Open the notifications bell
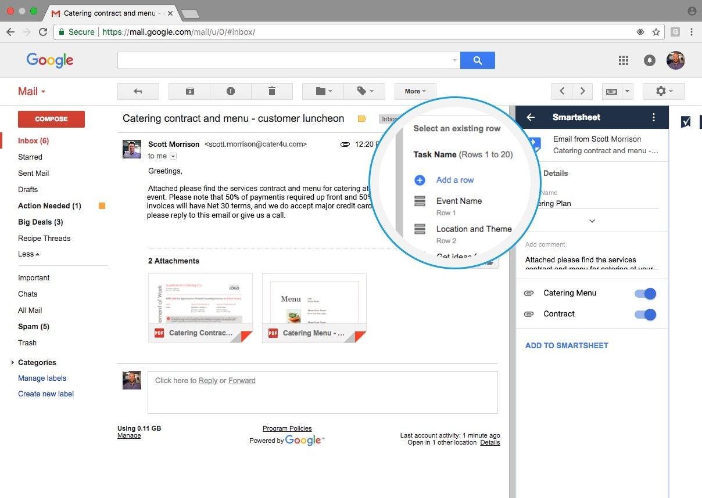Image resolution: width=702 pixels, height=498 pixels. click(650, 60)
